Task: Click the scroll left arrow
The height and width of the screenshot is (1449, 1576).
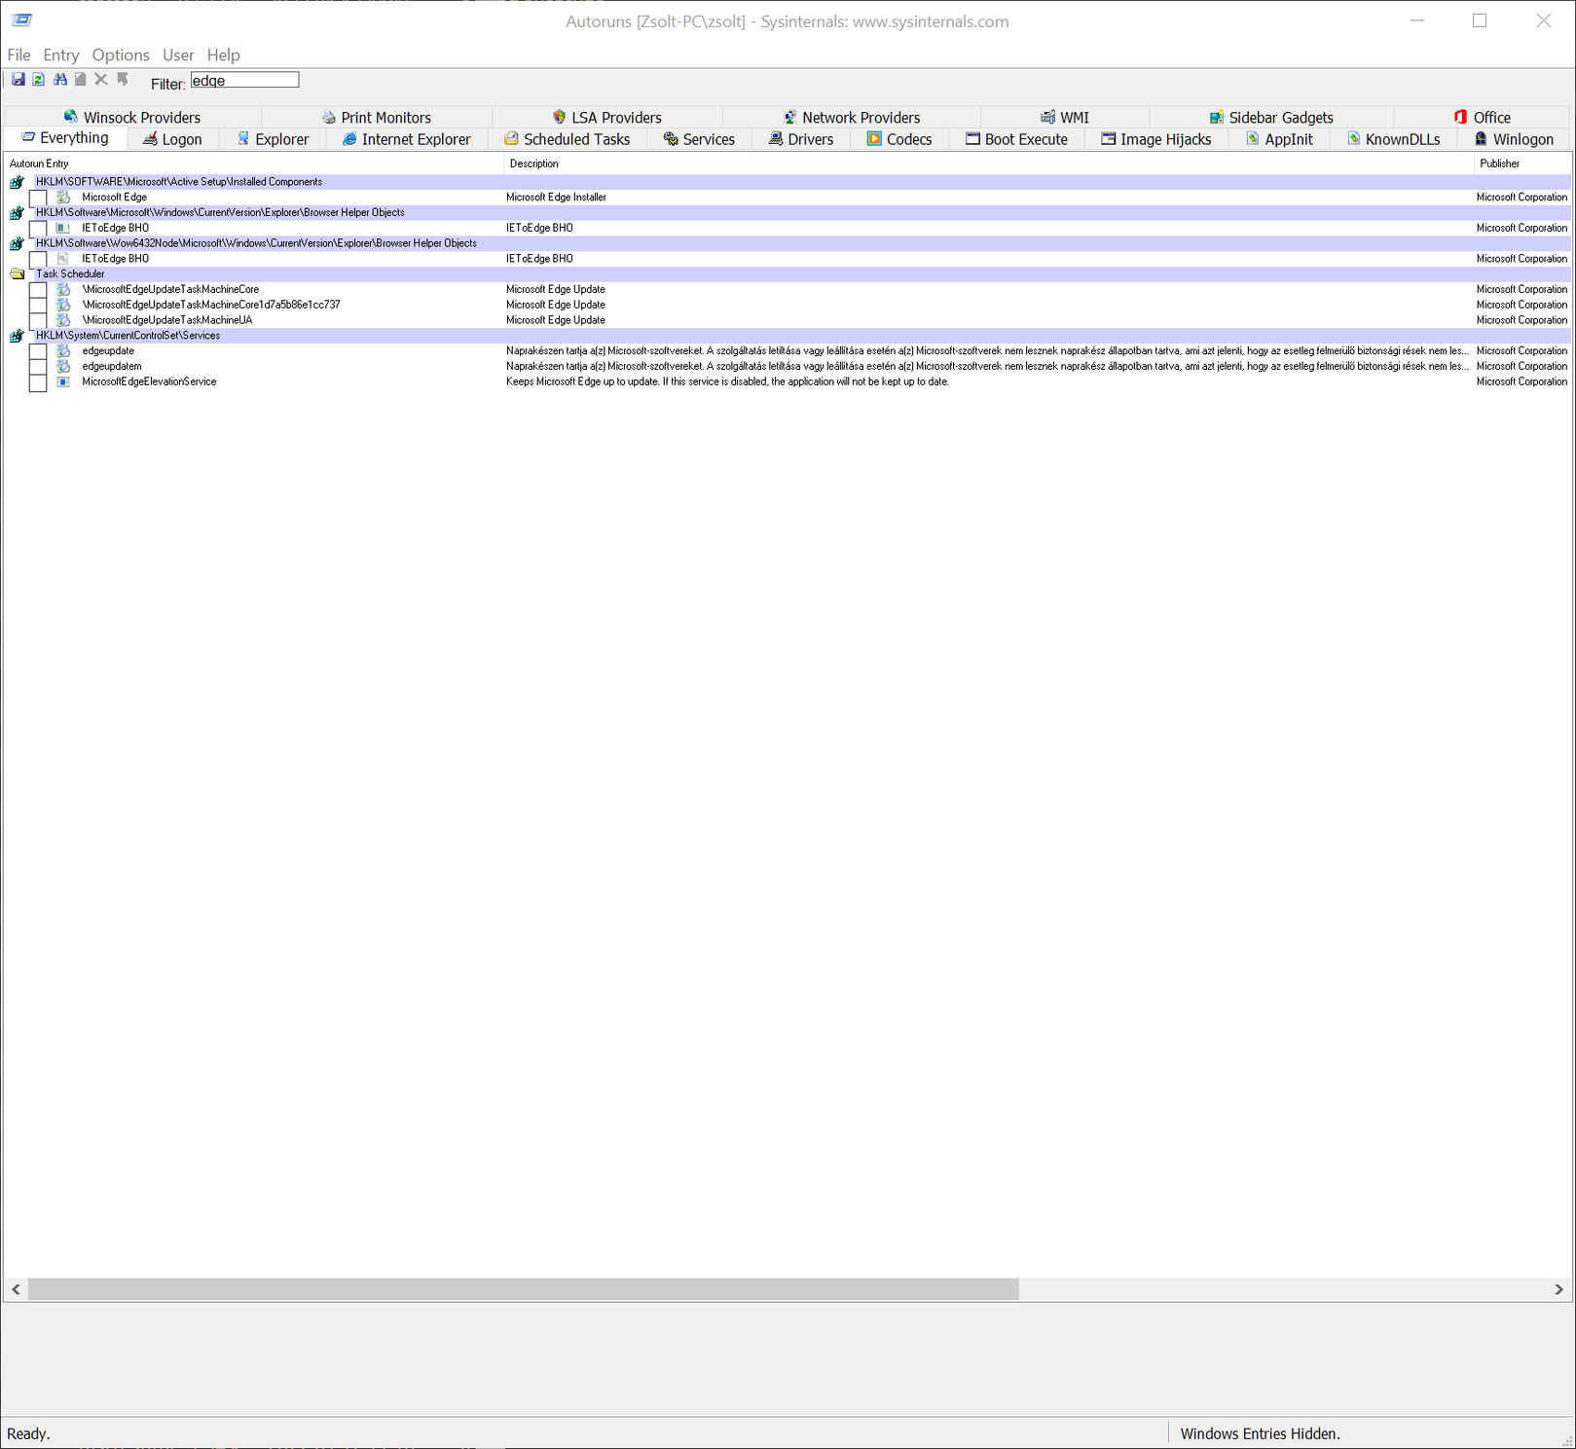Action: pos(16,1289)
